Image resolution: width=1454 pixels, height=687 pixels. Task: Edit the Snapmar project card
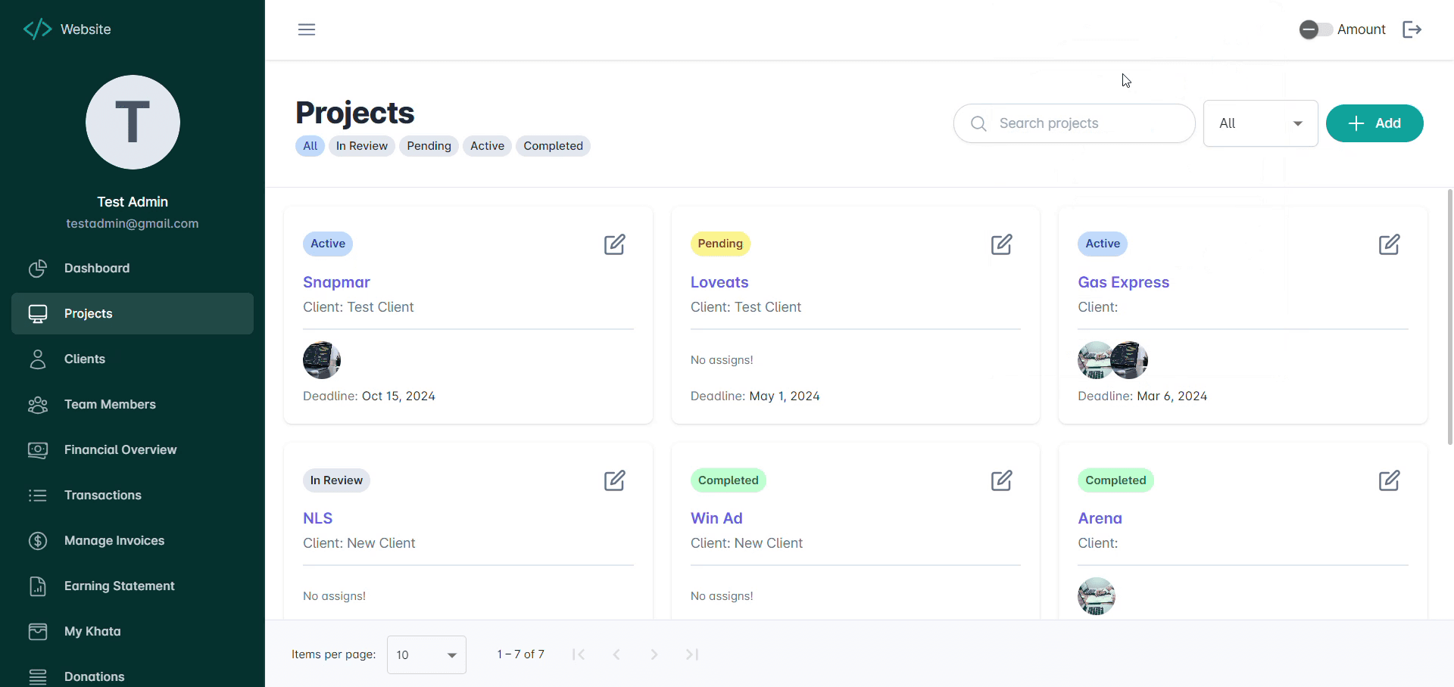tap(614, 244)
